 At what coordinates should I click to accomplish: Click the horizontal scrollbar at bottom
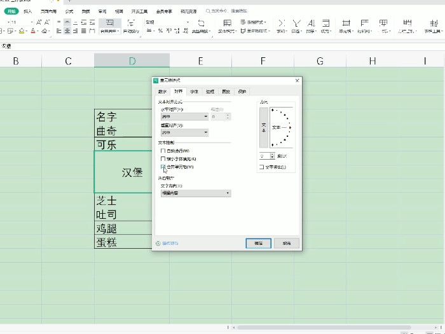(324, 328)
